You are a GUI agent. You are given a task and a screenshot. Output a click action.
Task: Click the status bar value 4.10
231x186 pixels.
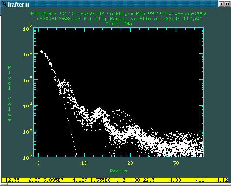[202, 180]
